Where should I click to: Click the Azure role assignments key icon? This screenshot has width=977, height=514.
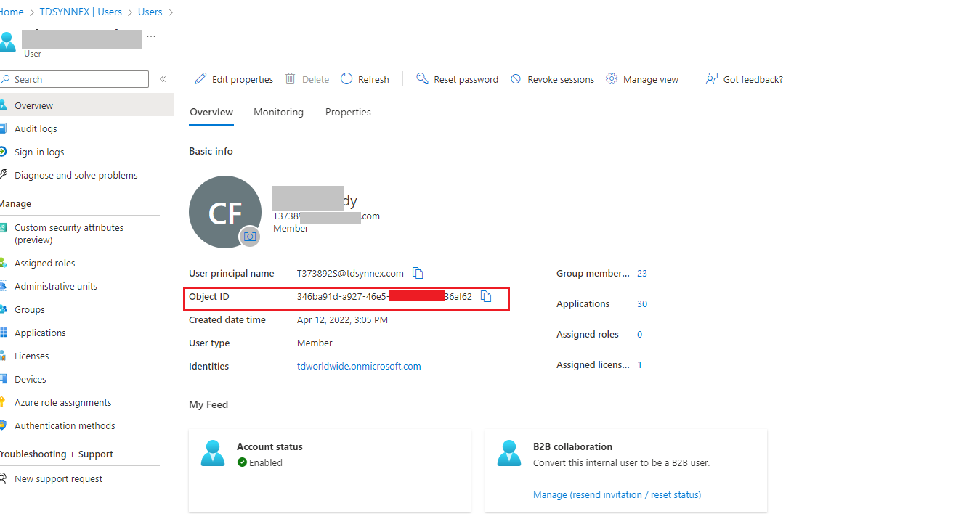click(x=4, y=402)
